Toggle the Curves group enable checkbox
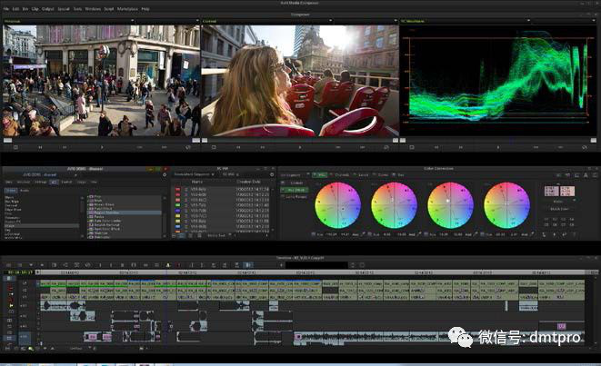The width and height of the screenshot is (601, 366). click(375, 174)
